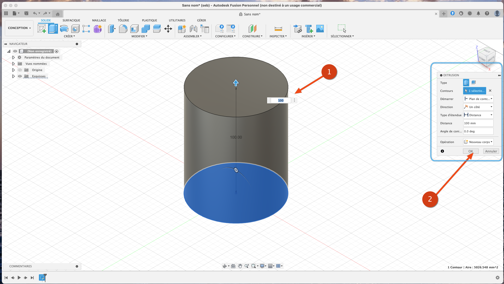This screenshot has height=284, width=504.
Task: Open the Direction Un côté dropdown
Action: [x=478, y=107]
